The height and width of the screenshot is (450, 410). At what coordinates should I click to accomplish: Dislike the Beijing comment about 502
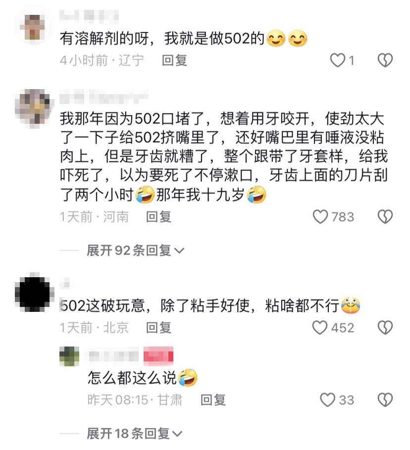click(385, 327)
